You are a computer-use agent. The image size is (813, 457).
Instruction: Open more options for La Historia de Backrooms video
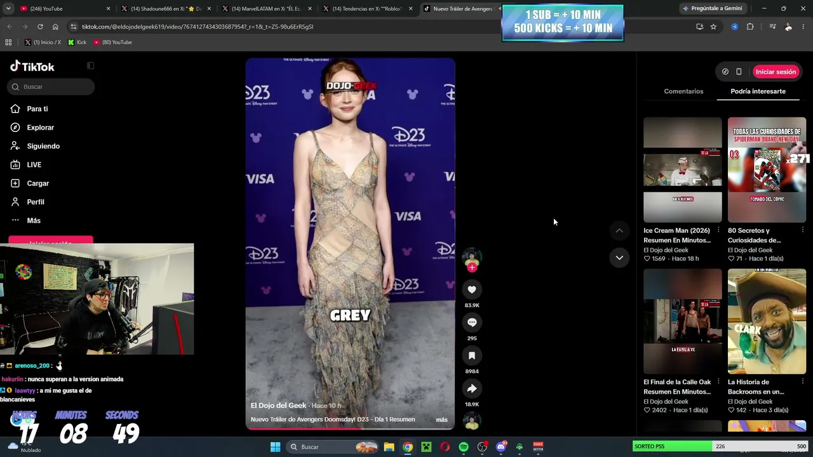tap(803, 382)
